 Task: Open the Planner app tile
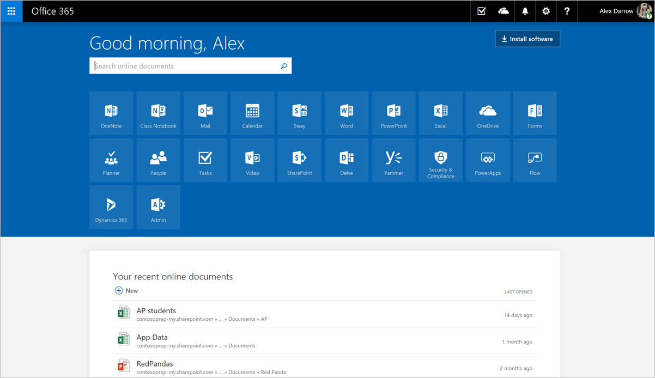tap(111, 160)
